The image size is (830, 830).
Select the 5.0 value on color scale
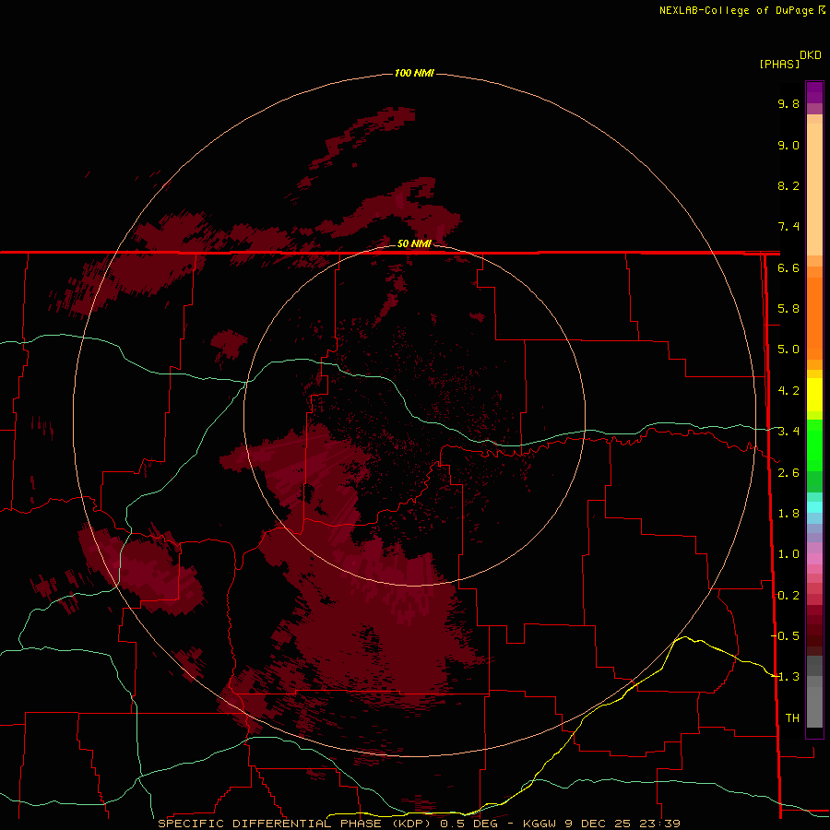click(788, 350)
